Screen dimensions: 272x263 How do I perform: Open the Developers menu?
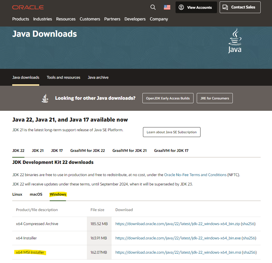pyautogui.click(x=135, y=19)
